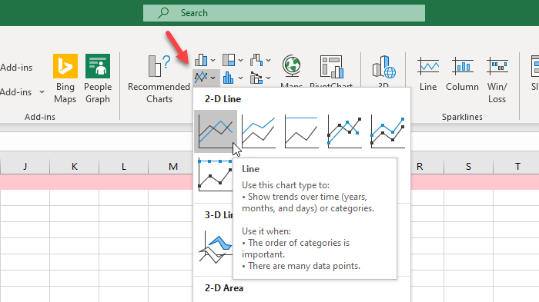Open the Statistic Chart dropdown

tap(233, 78)
